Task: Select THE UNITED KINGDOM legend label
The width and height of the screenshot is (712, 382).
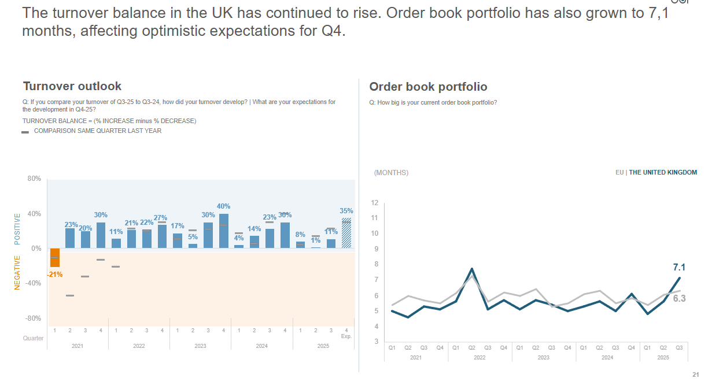Action: point(663,172)
